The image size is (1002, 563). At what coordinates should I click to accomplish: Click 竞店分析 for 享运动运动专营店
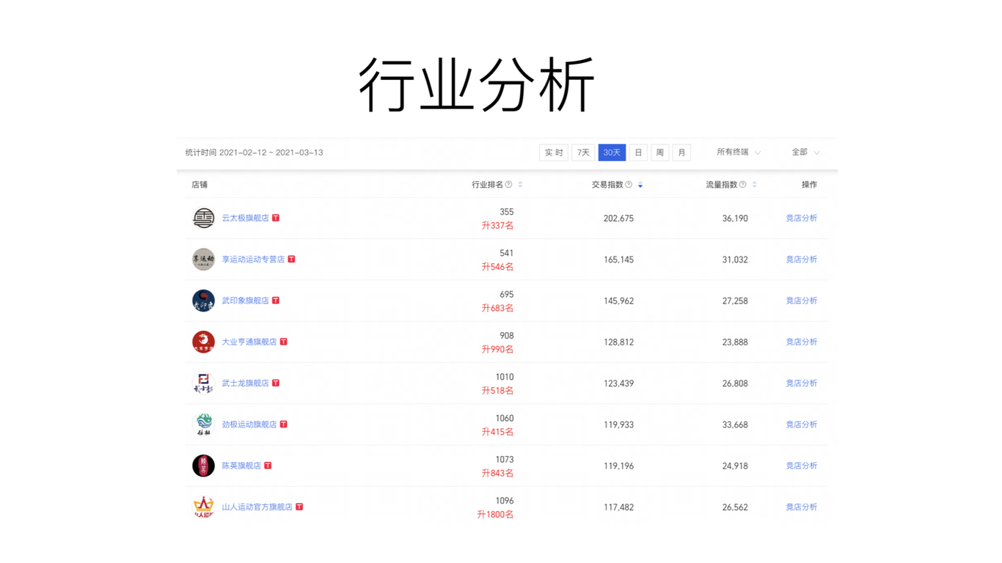[801, 260]
